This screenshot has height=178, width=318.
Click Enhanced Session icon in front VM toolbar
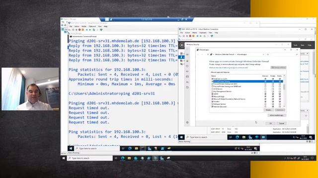tap(212, 36)
